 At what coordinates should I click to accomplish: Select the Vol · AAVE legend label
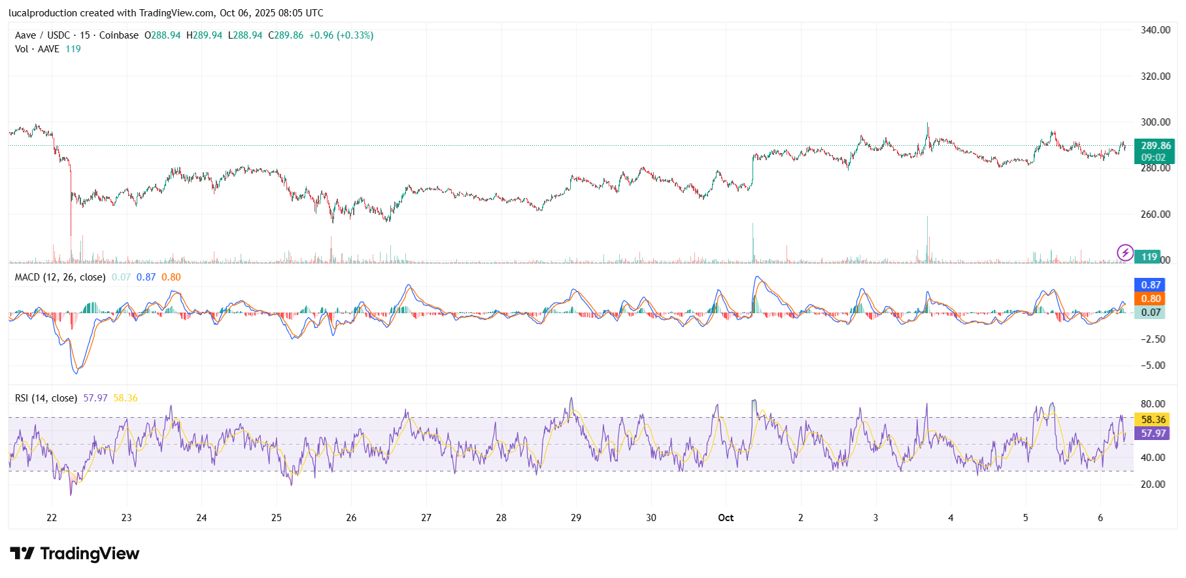coord(37,49)
